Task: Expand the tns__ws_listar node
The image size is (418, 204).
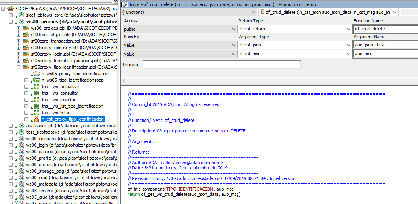Action: pyautogui.click(x=26, y=113)
